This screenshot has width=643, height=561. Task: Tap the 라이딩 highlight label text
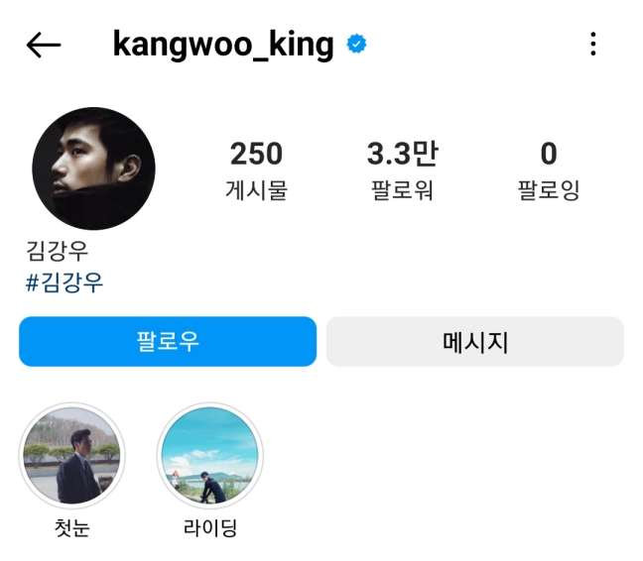click(210, 528)
